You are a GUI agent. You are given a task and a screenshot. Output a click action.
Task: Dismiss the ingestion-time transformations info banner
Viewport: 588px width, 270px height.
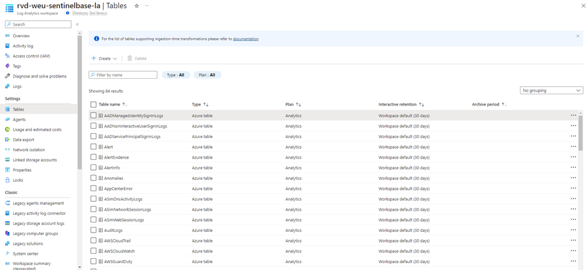[x=577, y=36]
